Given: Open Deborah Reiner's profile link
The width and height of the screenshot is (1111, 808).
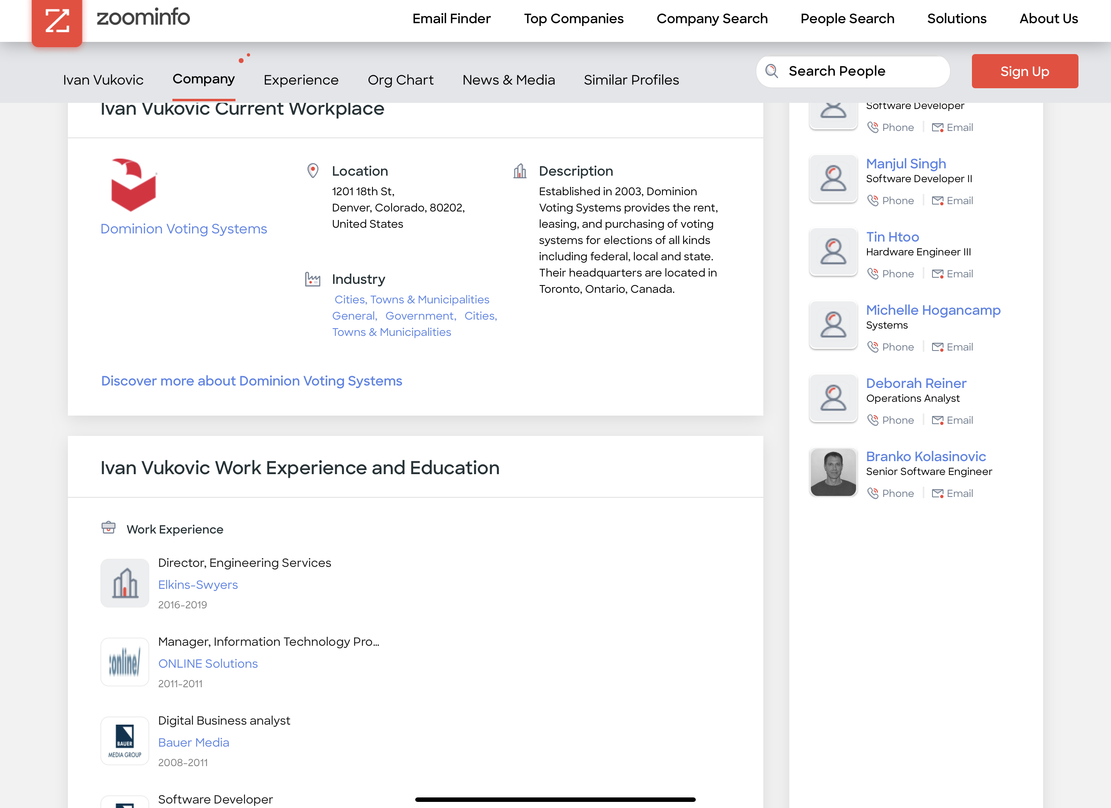Looking at the screenshot, I should [x=916, y=383].
